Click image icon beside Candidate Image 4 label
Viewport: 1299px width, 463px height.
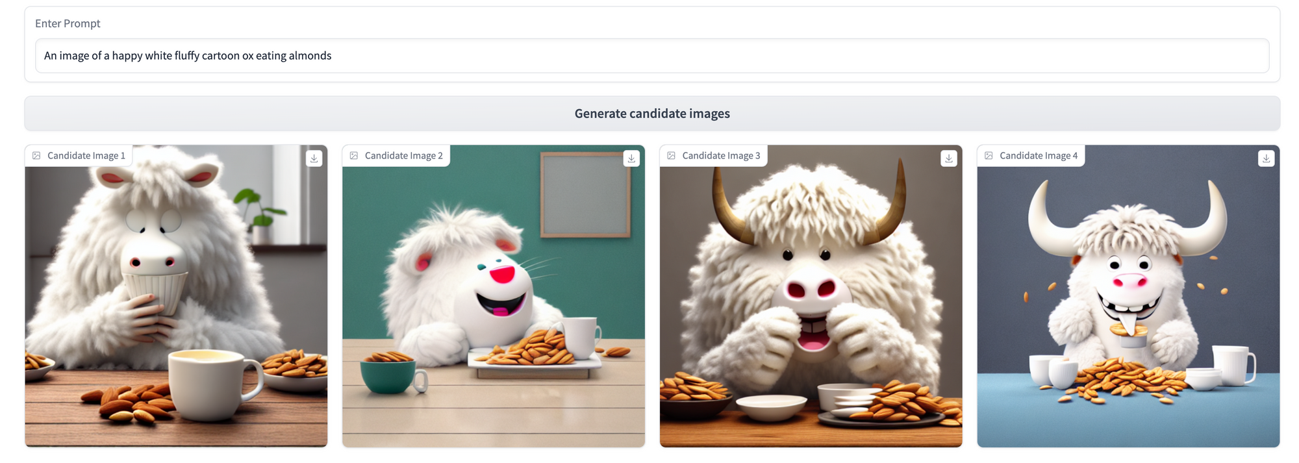pos(989,156)
